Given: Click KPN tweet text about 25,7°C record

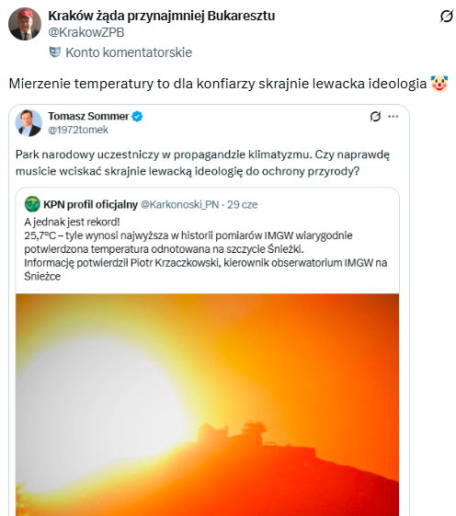Looking at the screenshot, I should tap(205, 249).
